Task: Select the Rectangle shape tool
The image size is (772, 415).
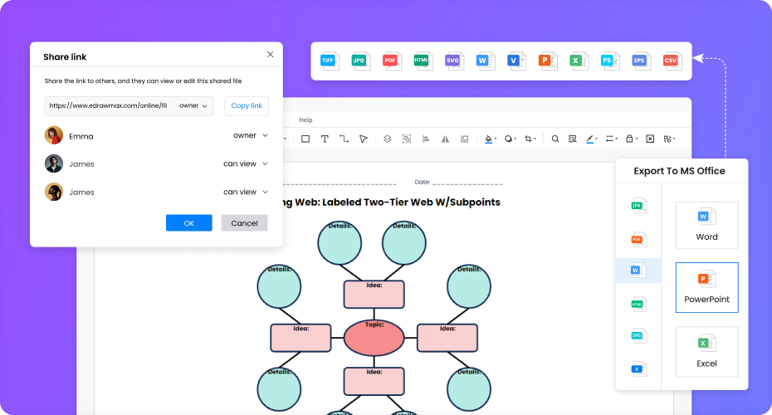Action: coord(305,139)
